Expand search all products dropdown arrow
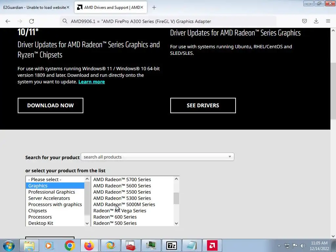The width and height of the screenshot is (336, 252). [x=230, y=157]
